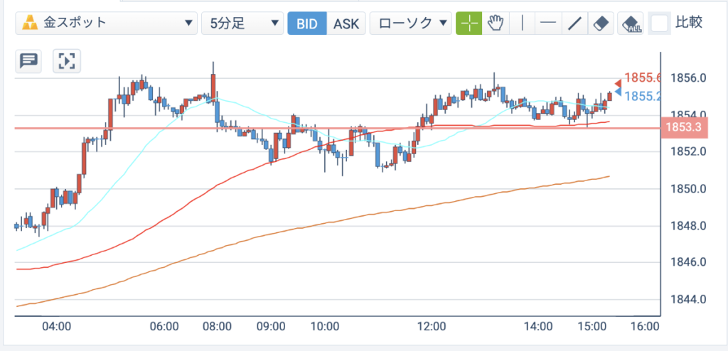Select the diagonal trend line tool
728x351 pixels.
[x=575, y=23]
